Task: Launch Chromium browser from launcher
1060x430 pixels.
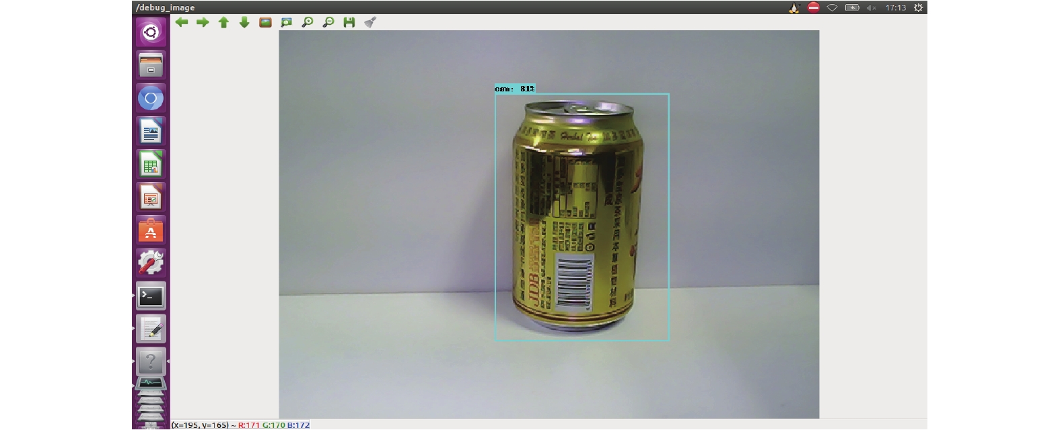Action: tap(151, 98)
